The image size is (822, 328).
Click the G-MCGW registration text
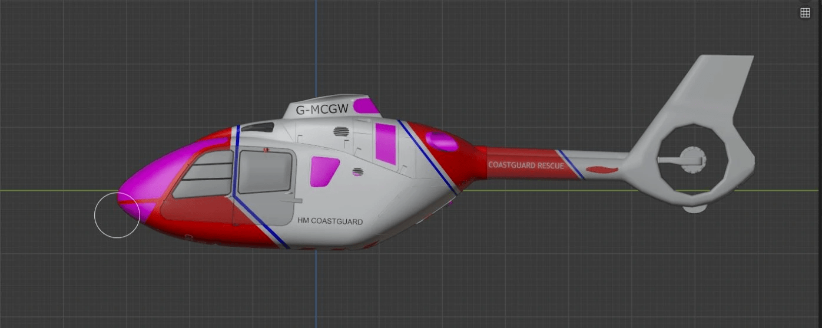322,109
